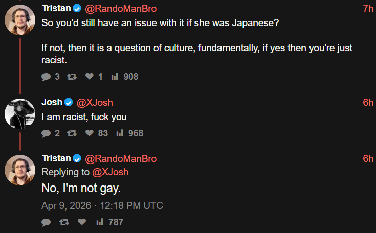Image resolution: width=376 pixels, height=233 pixels.
Task: Retweet Tristan's last tweet
Action: [x=64, y=222]
